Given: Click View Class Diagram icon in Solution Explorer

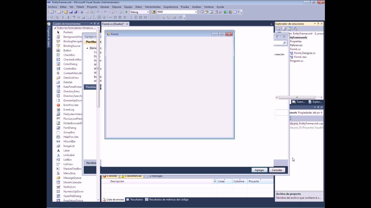Looking at the screenshot, I should [x=295, y=29].
